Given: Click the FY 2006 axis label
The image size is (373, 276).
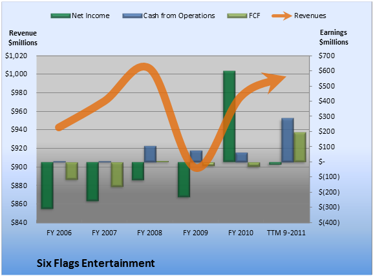Looking at the screenshot, I should click(x=59, y=233).
